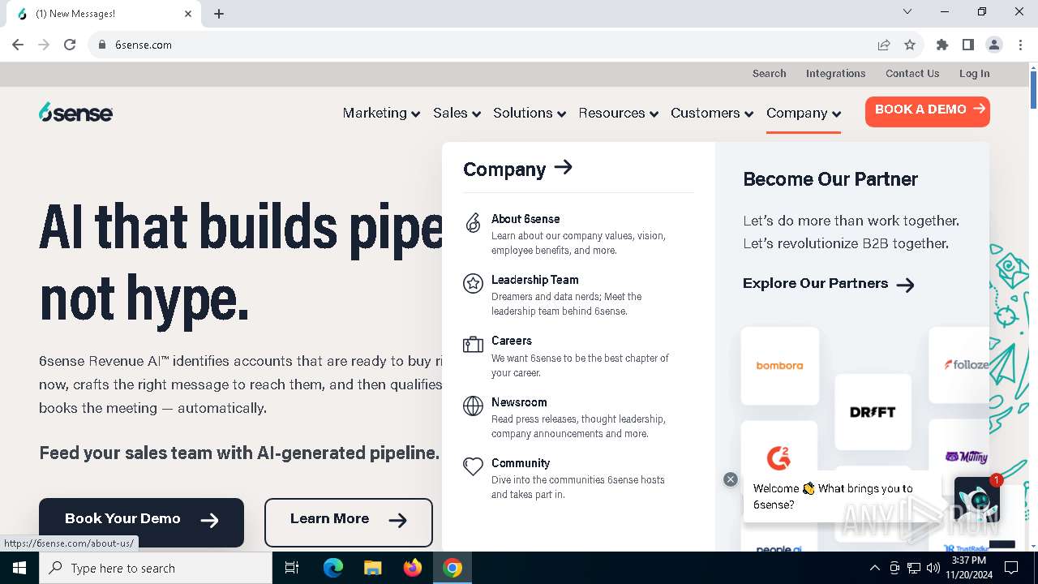Open the Chrome profile avatar
This screenshot has width=1038, height=584.
tap(994, 45)
